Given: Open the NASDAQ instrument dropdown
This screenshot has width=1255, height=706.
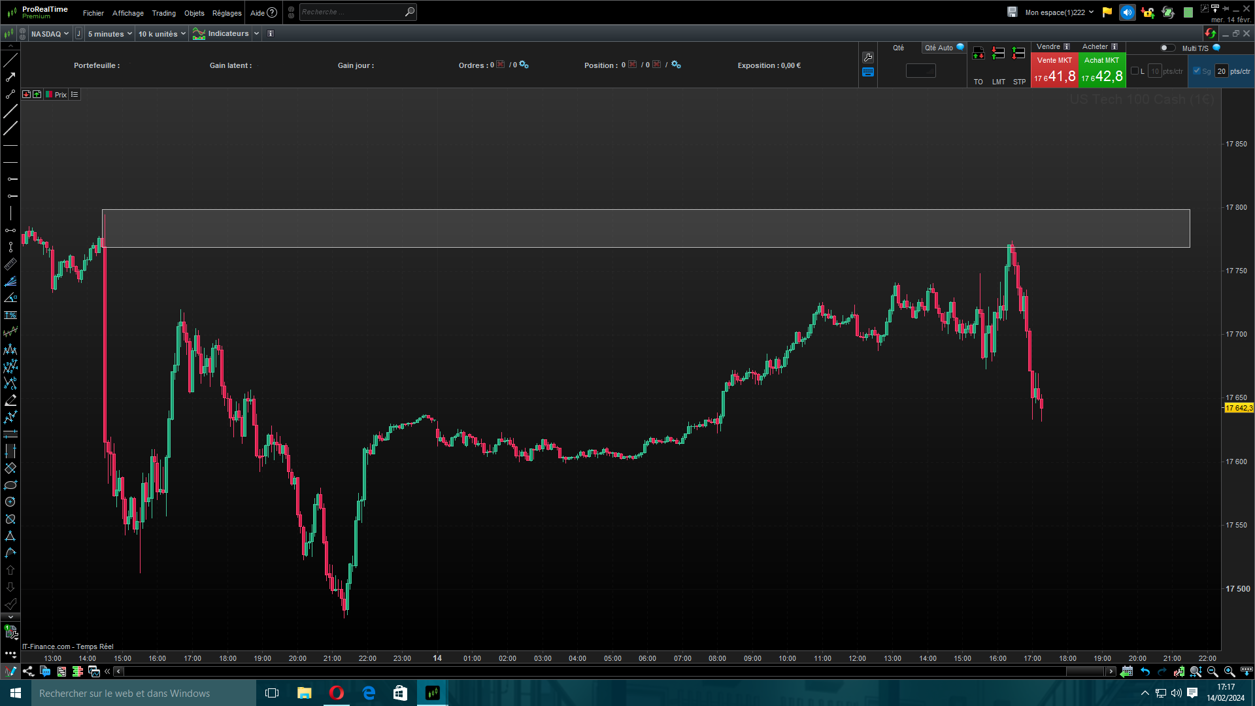Looking at the screenshot, I should 50,34.
